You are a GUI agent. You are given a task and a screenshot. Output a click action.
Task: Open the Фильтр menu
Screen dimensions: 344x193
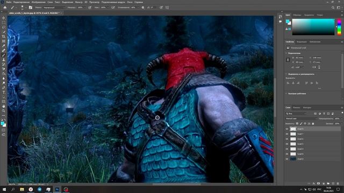[79, 2]
